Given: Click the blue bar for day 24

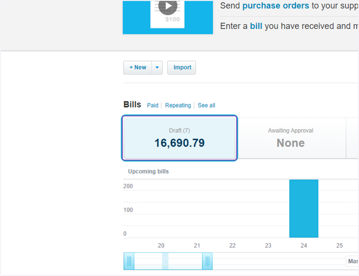Looking at the screenshot, I should pos(304,209).
